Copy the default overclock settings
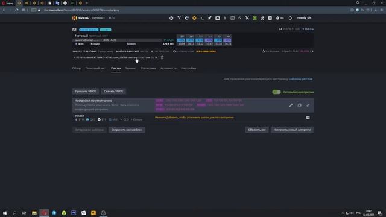Screen dimensions: 386x217 click(x=299, y=105)
